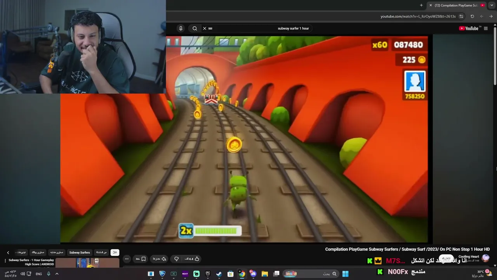This screenshot has width=497, height=280.
Task: Open more actions three-dot menu
Action: pyautogui.click(x=127, y=259)
